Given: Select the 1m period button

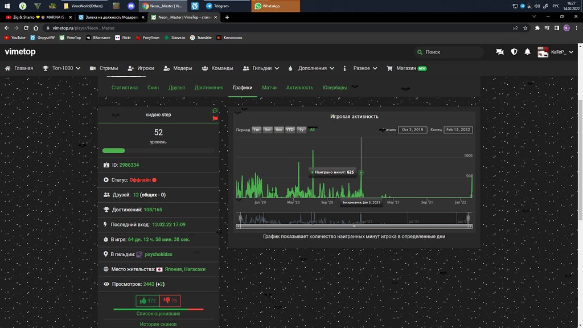Looking at the screenshot, I should (256, 130).
